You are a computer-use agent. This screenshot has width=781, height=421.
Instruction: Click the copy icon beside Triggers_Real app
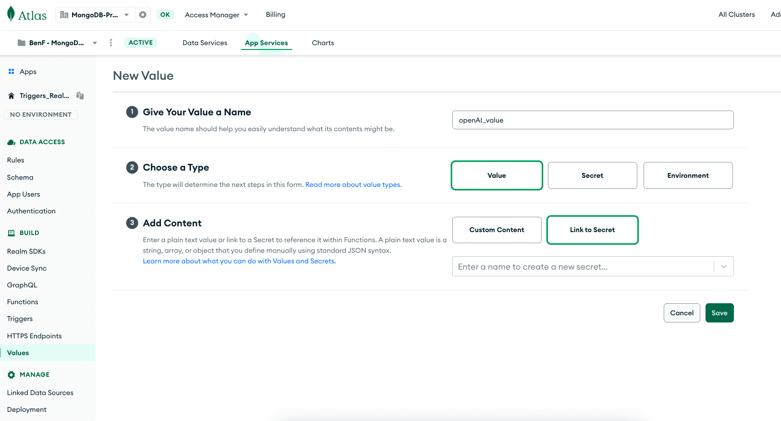click(80, 96)
